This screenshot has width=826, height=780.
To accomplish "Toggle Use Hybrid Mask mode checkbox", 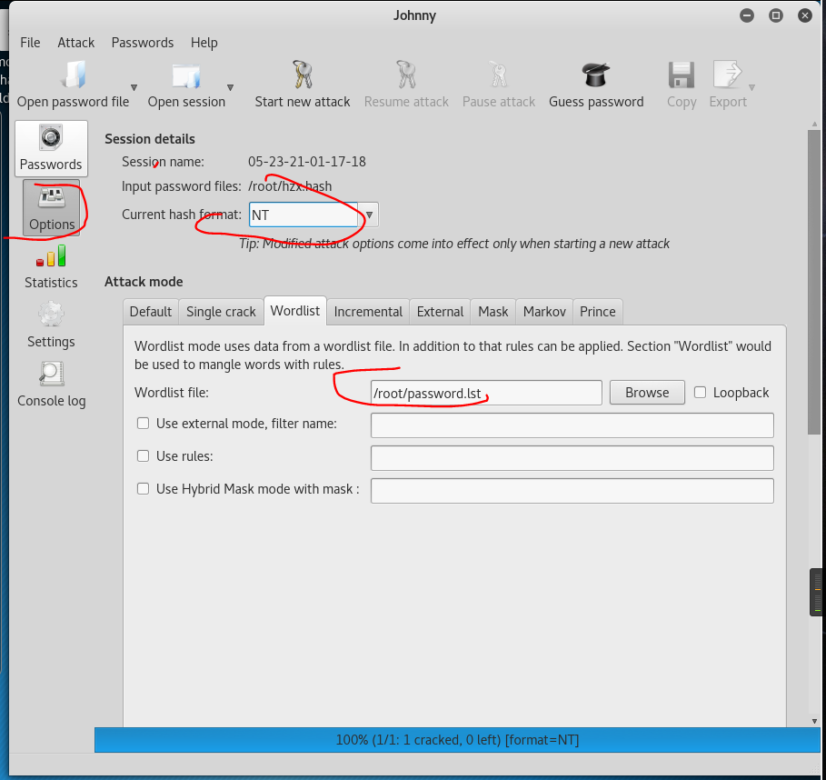I will coord(143,489).
